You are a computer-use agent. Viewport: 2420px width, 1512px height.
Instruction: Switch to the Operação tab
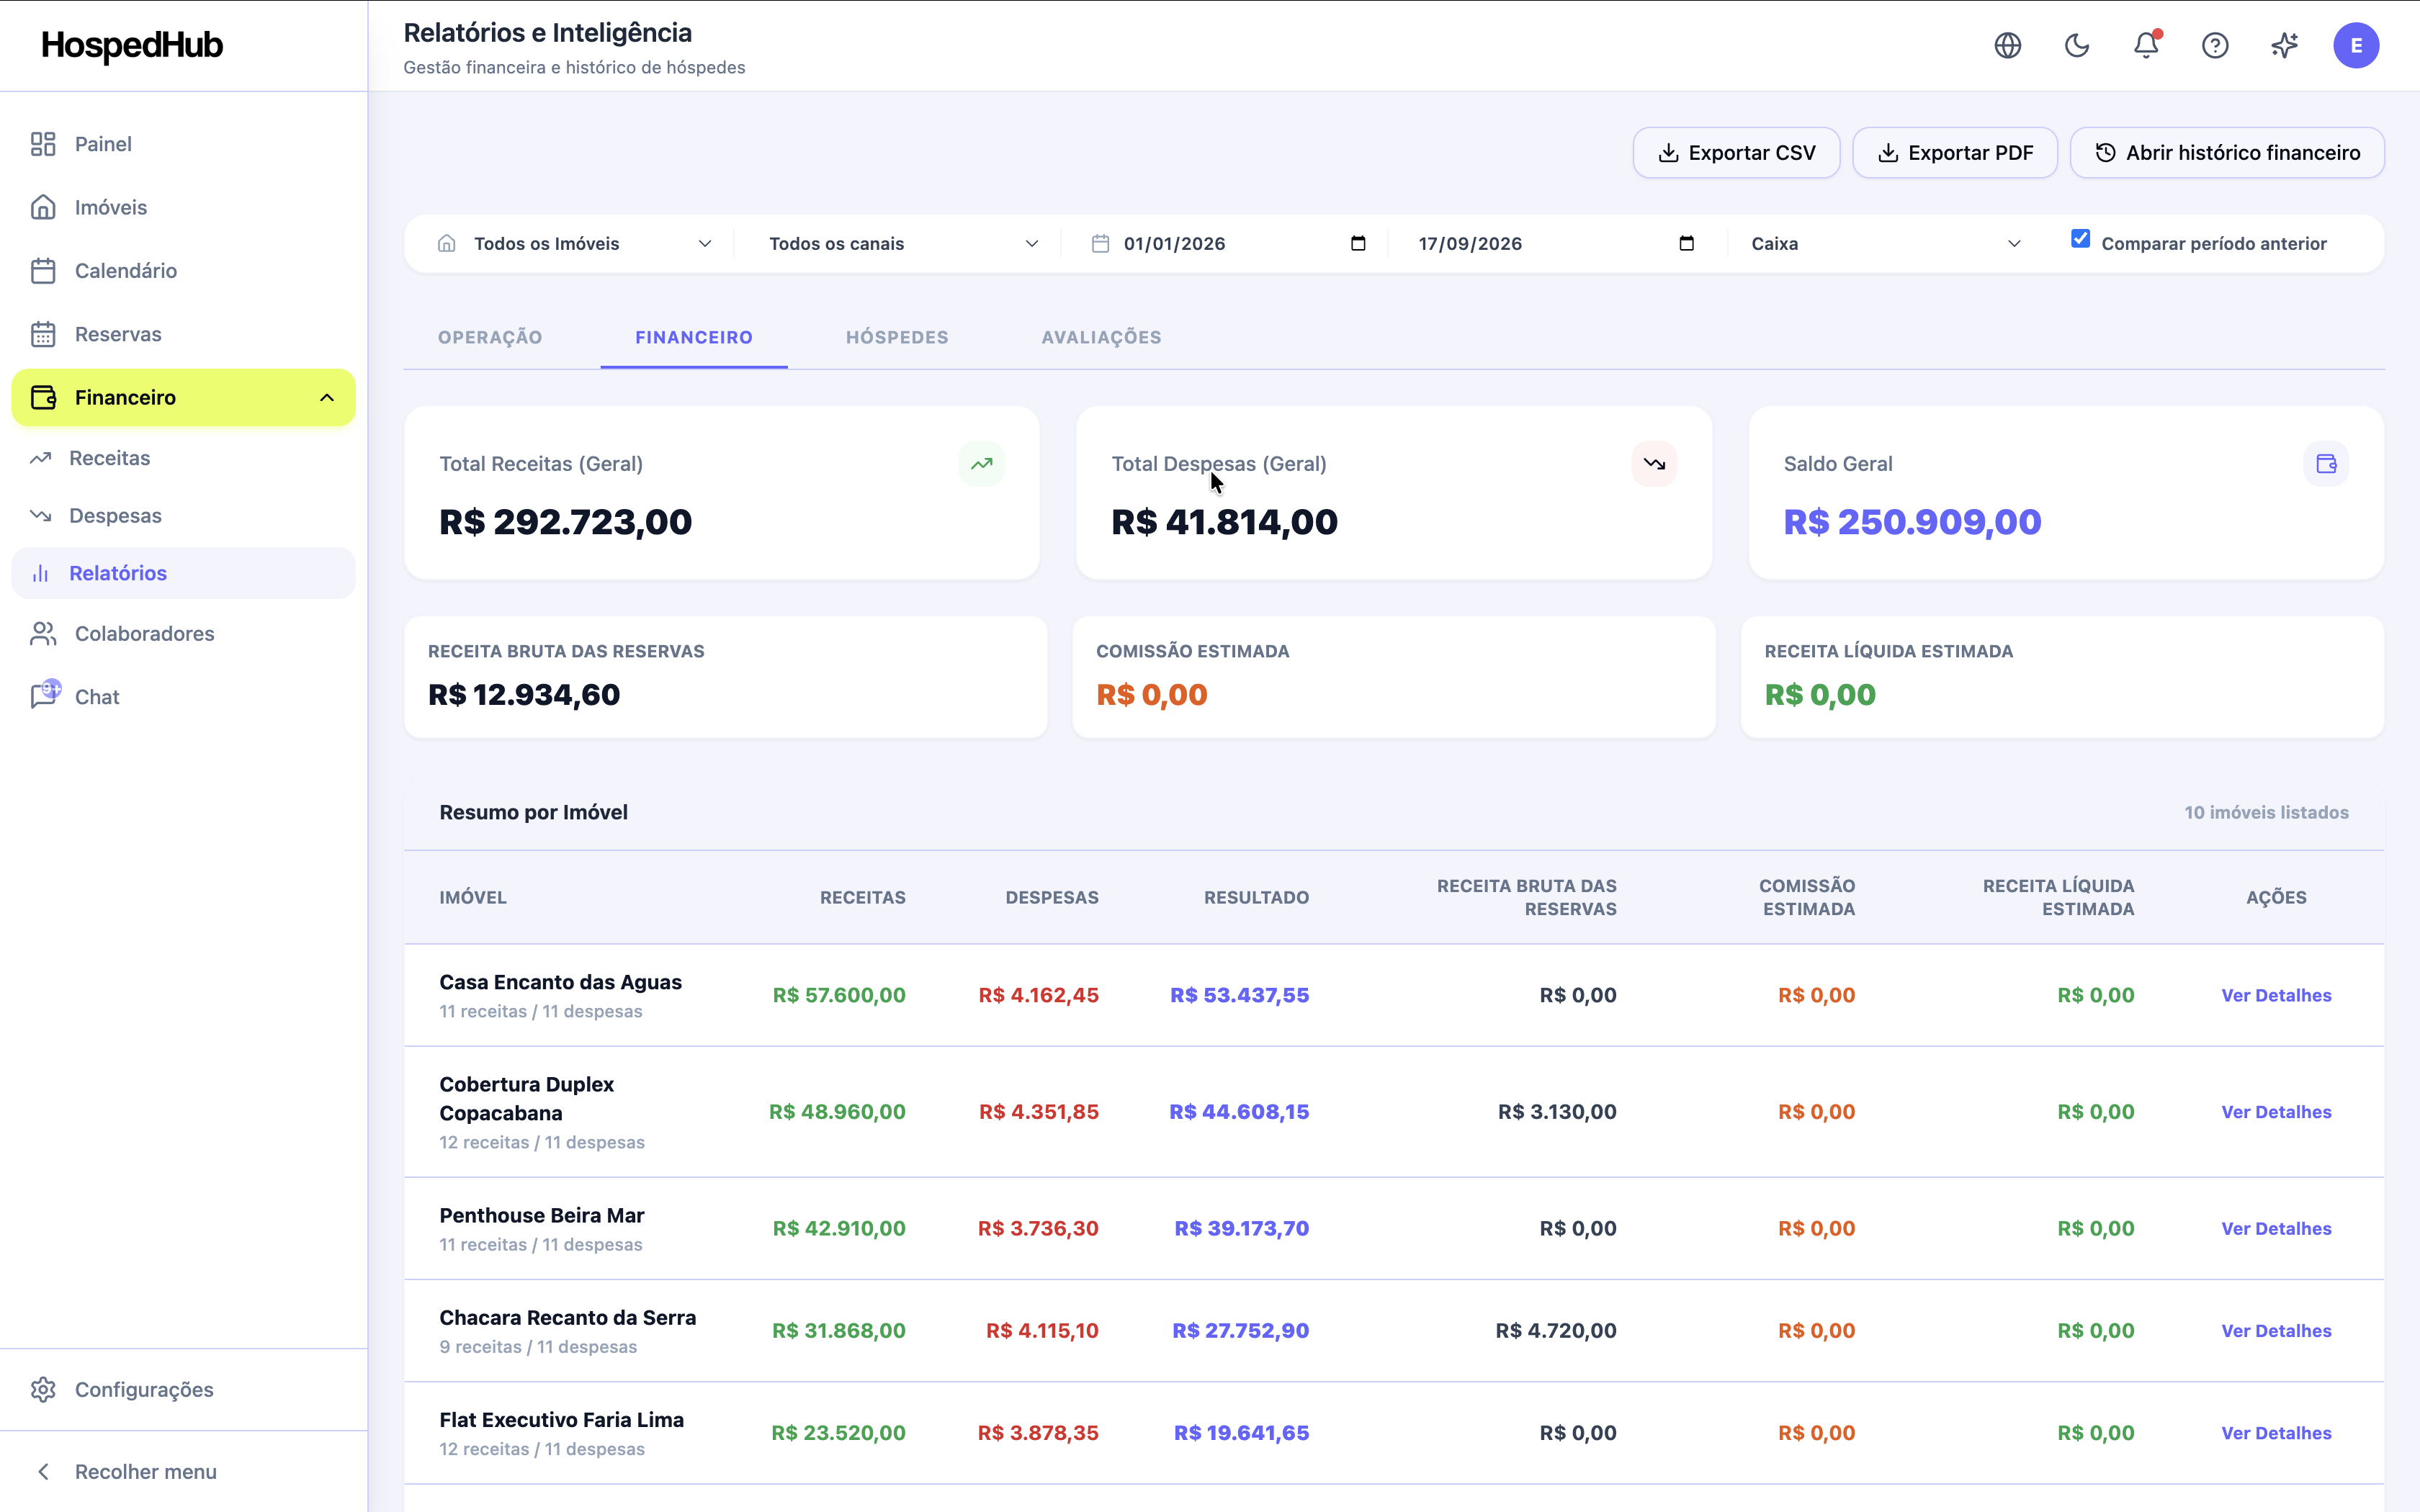490,338
